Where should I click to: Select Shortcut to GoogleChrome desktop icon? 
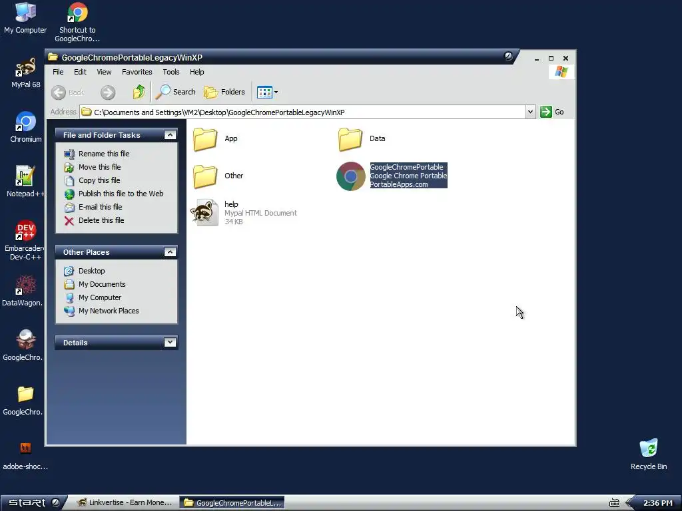pyautogui.click(x=77, y=13)
